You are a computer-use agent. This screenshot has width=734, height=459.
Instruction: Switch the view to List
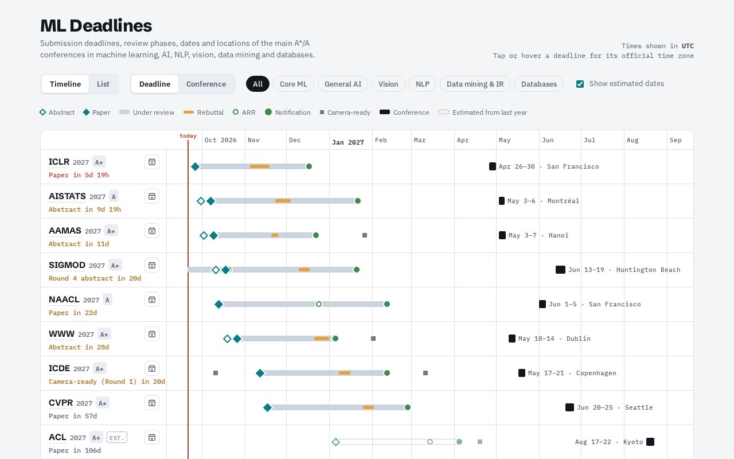pyautogui.click(x=103, y=84)
